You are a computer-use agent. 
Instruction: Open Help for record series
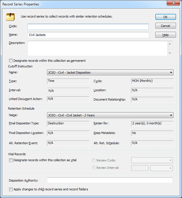tap(166, 35)
